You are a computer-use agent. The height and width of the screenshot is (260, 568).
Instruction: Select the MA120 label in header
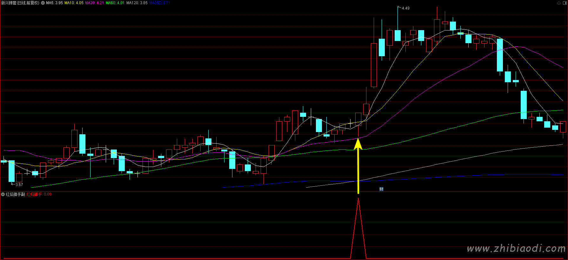[137, 3]
